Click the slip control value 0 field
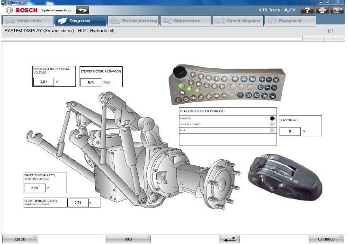Image resolution: width=348 pixels, height=244 pixels. click(x=290, y=131)
